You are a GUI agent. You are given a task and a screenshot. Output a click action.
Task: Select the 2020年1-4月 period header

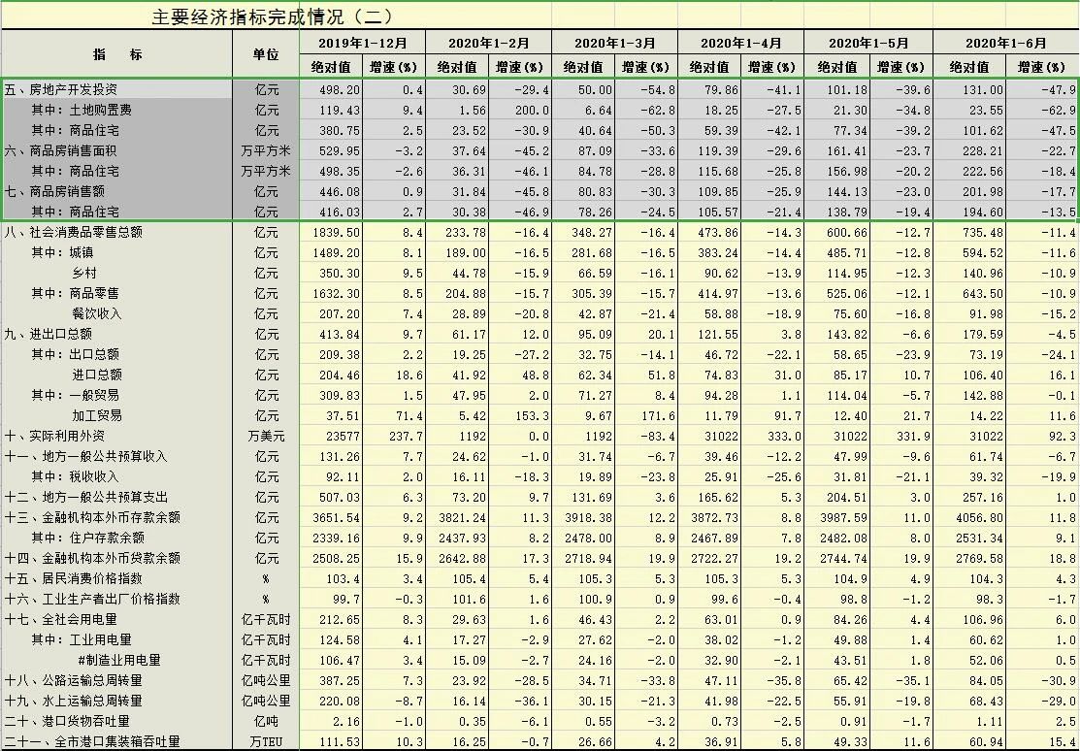click(740, 43)
